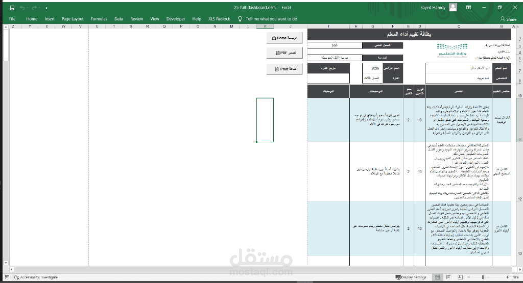Click the vertical scrollbar up arrow
The height and width of the screenshot is (283, 523).
pos(6,27)
